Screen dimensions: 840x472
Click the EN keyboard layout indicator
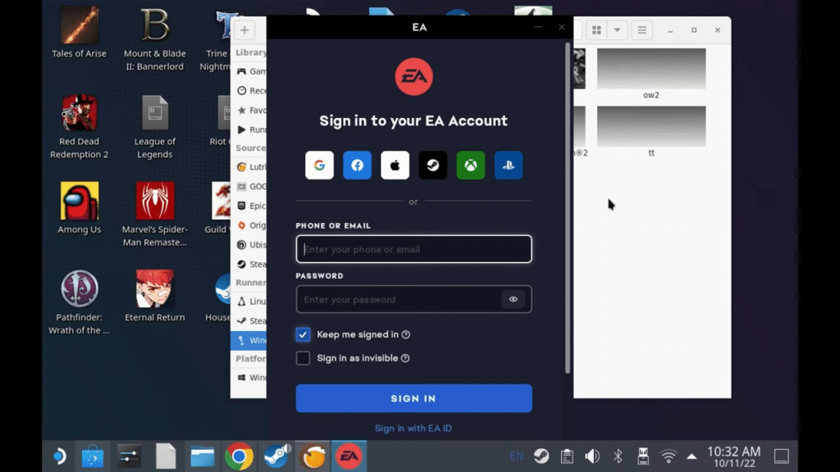click(517, 456)
